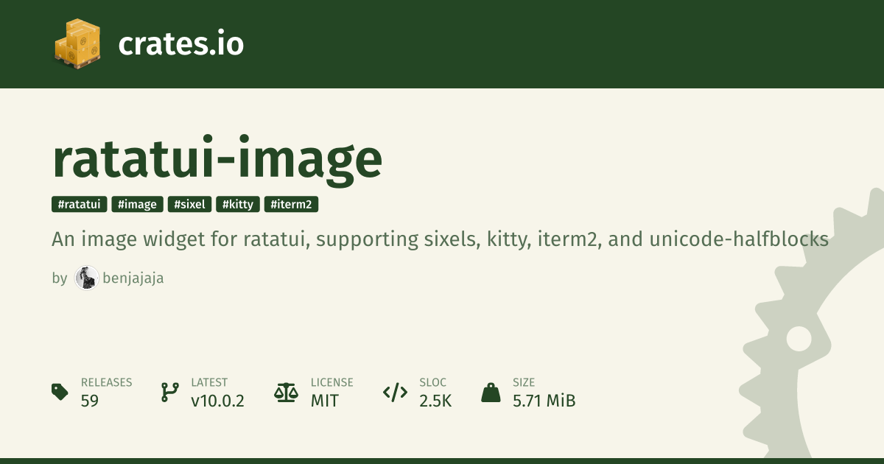884x464 pixels.
Task: Select the MIT license label
Action: point(325,401)
